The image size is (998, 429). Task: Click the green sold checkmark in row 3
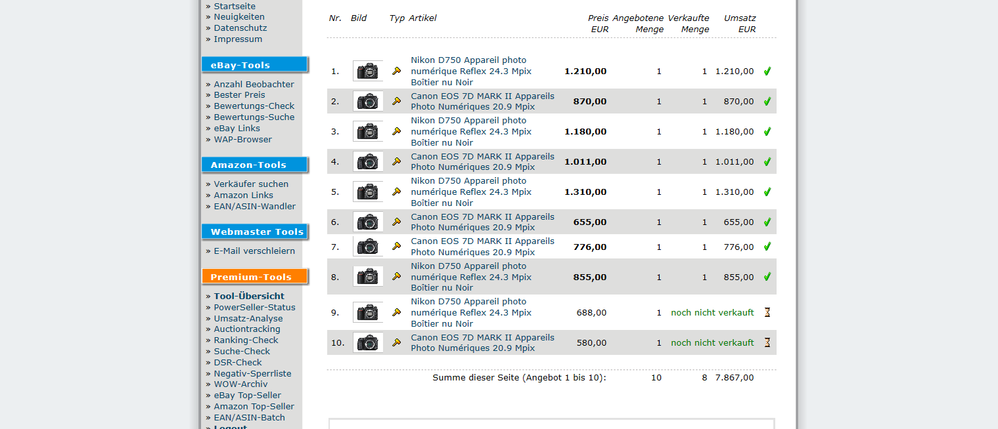coord(767,131)
